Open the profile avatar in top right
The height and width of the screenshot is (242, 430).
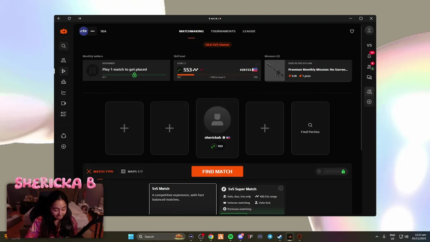(x=369, y=31)
